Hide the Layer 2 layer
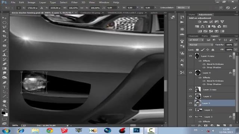This screenshot has width=239, height=134. point(190,96)
